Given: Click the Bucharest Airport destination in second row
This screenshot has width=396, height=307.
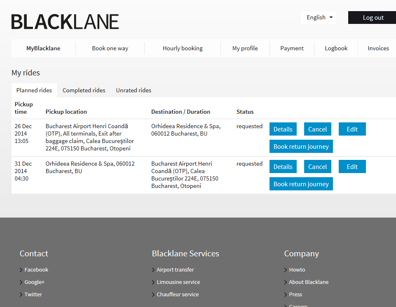Looking at the screenshot, I should coord(185,175).
